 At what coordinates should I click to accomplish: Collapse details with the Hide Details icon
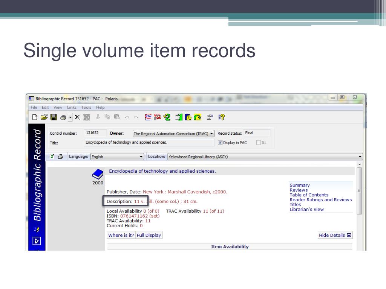(349, 235)
